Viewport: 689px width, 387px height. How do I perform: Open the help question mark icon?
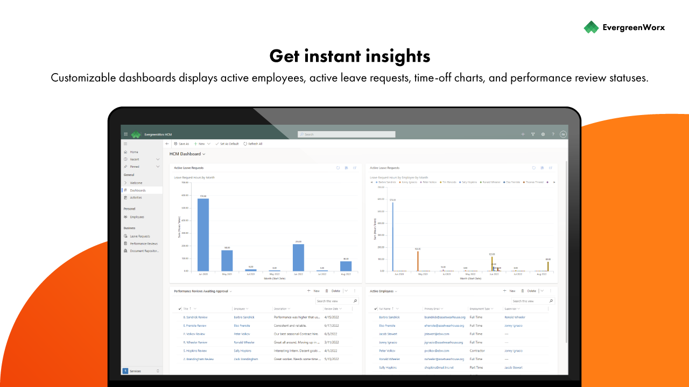click(x=553, y=134)
